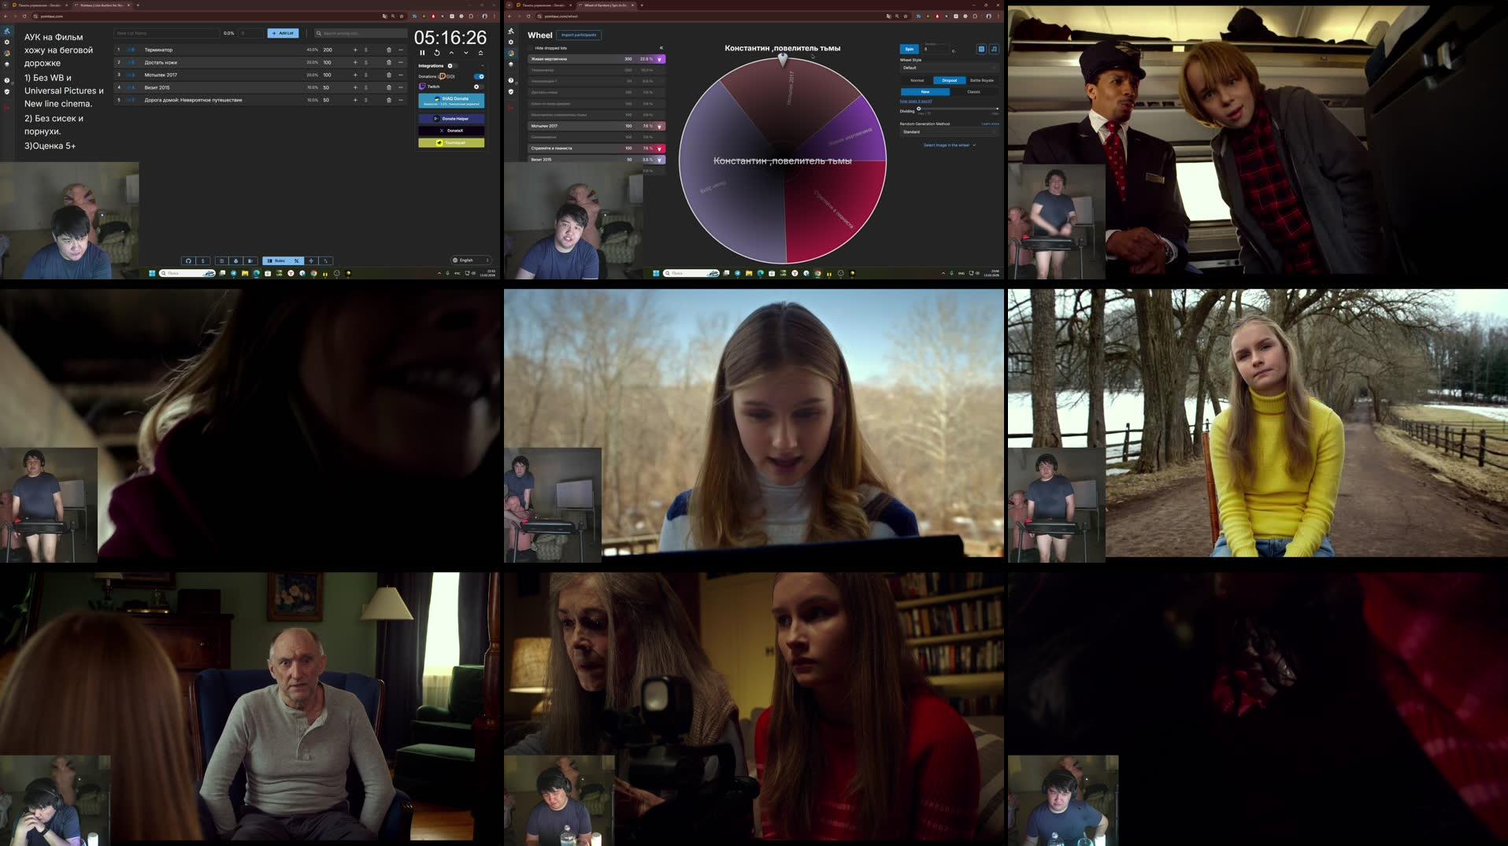Switch to the Classic dropout variant
The image size is (1508, 846).
(973, 92)
